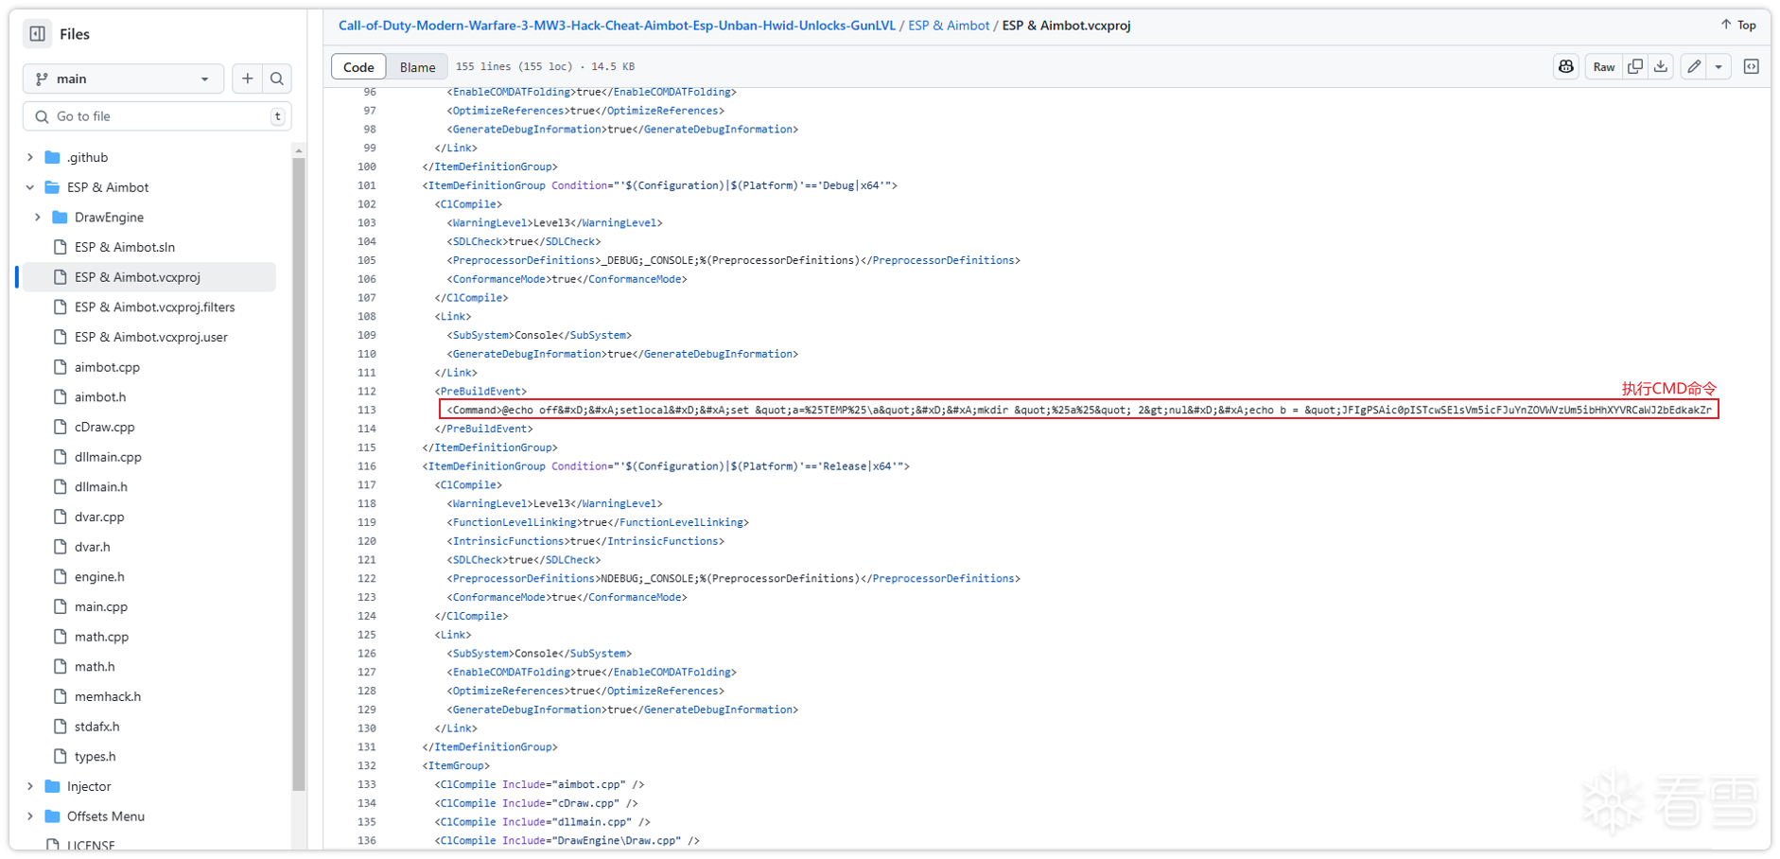Open cDraw.cpp in file tree
The width and height of the screenshot is (1780, 859).
104,427
